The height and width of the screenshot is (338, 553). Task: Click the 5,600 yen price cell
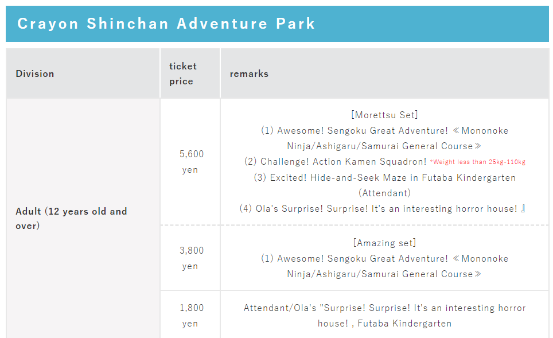pos(190,162)
